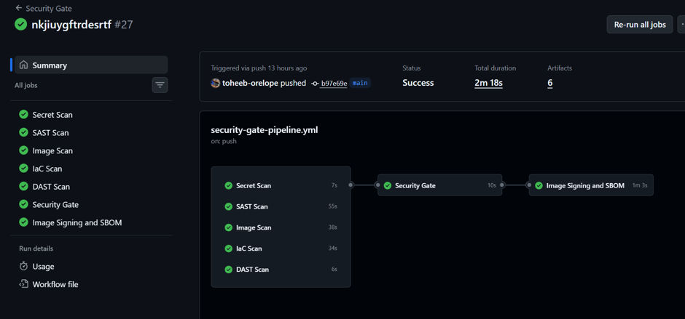Click the green check icon beside sidebar DAST Scan
Viewport: 685px width, 319px height.
pos(23,186)
